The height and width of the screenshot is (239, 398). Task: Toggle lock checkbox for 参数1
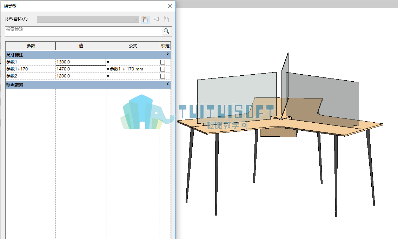point(163,62)
